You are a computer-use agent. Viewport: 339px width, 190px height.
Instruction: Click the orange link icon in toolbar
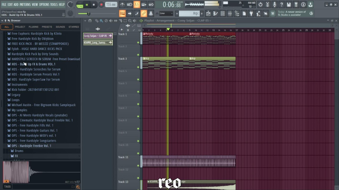(x=144, y=13)
